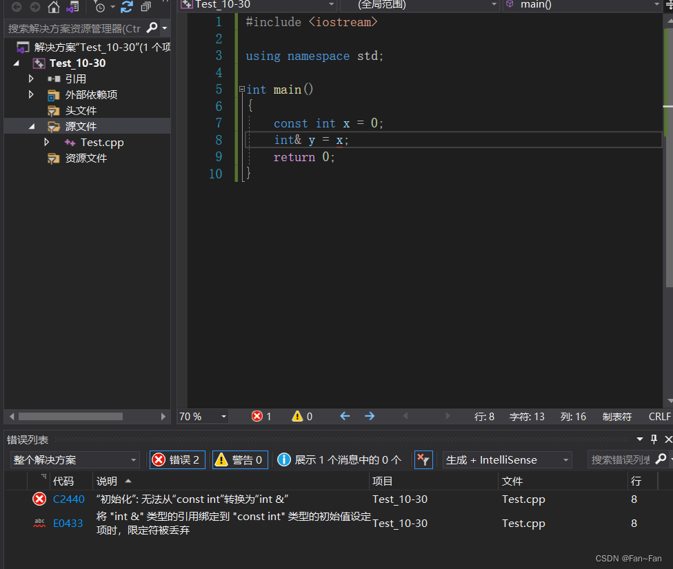Image resolution: width=673 pixels, height=569 pixels.
Task: Pin the error list panel
Action: tap(654, 439)
